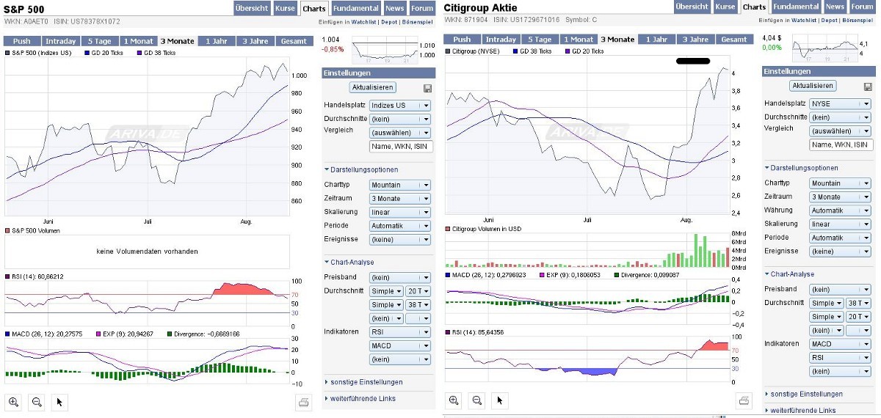
Task: Open Fundamental tab on S&P 500 page
Action: coord(356,8)
